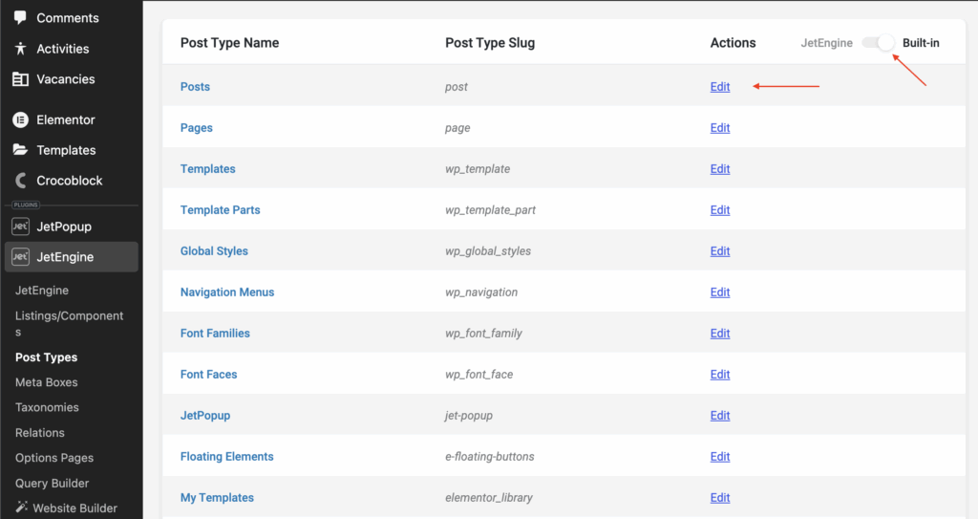Screen dimensions: 978x519
Task: Open Crocoblock menu item
Action: point(71,181)
